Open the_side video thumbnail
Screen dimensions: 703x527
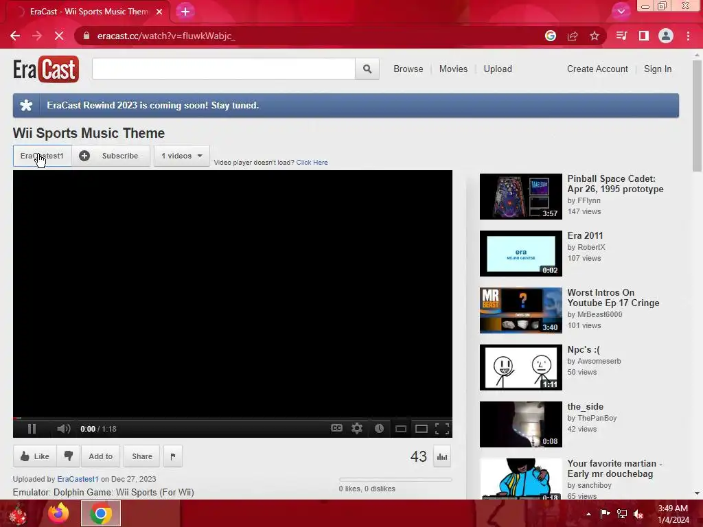(521, 424)
